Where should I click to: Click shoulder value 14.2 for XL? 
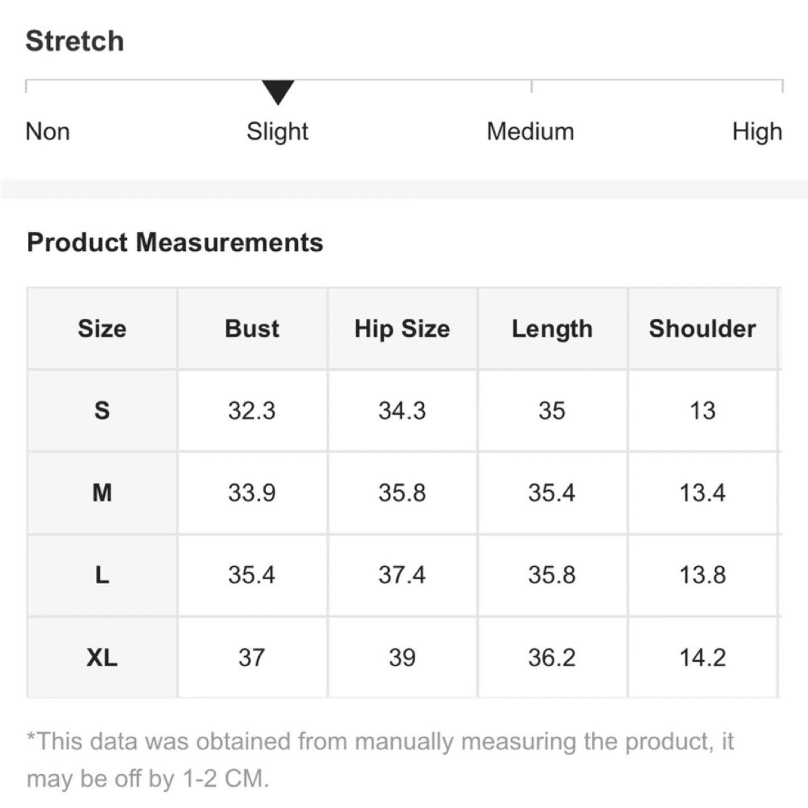(703, 658)
